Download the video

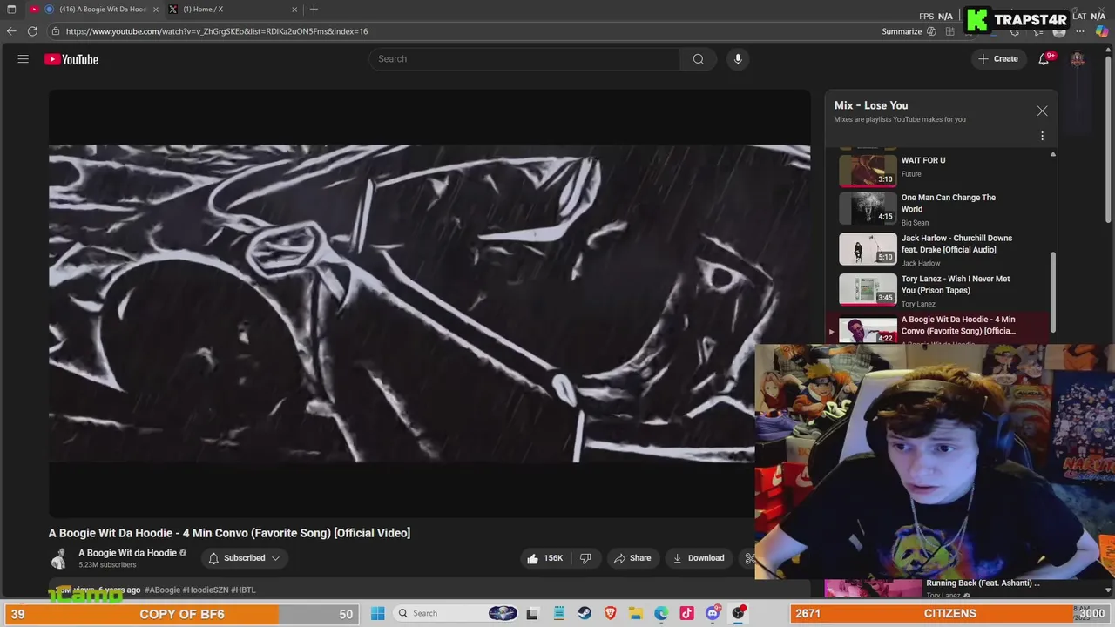699,558
